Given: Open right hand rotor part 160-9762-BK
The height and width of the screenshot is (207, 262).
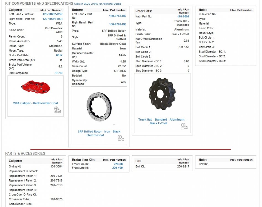Looking at the screenshot, I should tap(117, 24).
